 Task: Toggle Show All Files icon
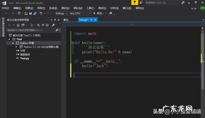click(47, 25)
